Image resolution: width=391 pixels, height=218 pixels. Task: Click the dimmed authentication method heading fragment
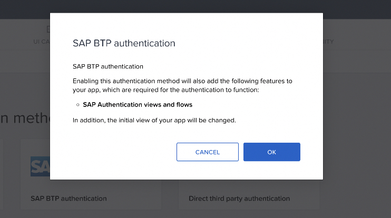[25, 118]
